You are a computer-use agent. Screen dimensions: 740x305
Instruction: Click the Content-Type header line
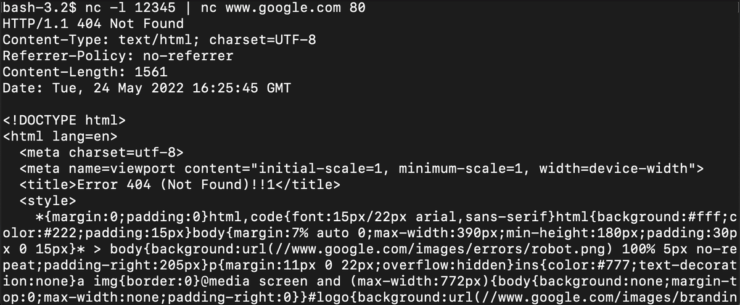click(160, 40)
